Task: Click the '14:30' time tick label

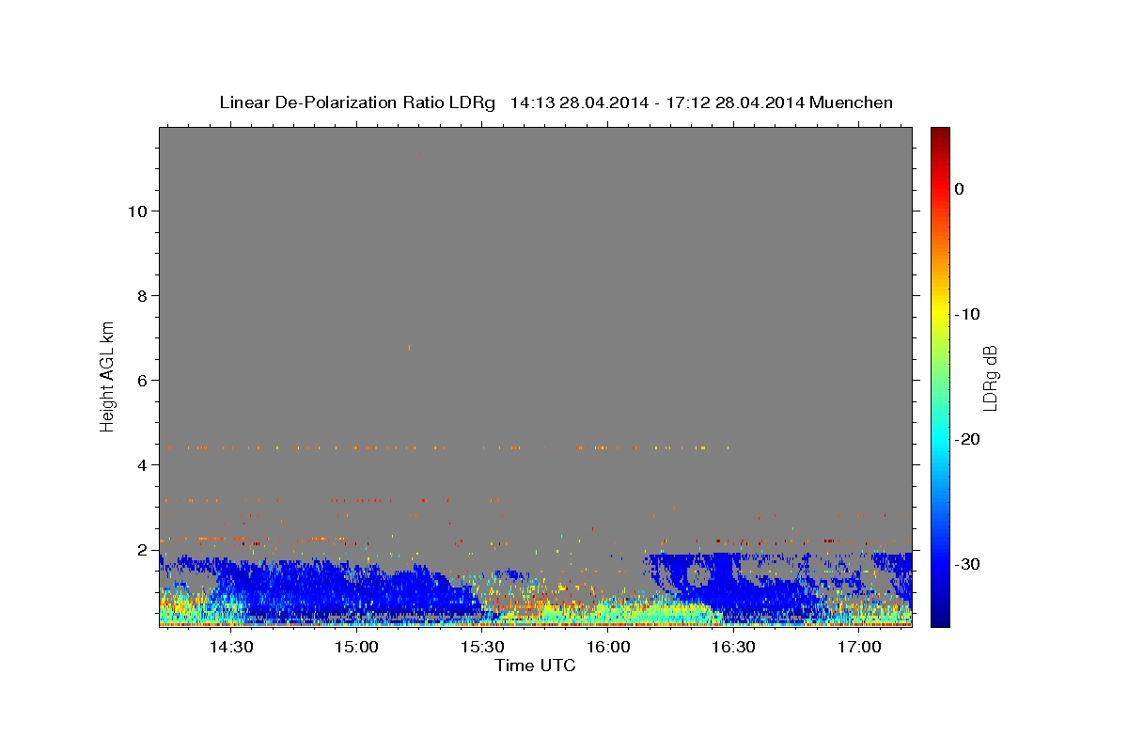Action: tap(230, 647)
